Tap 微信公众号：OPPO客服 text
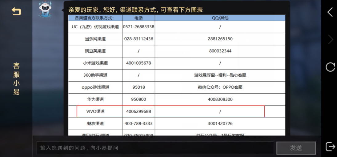Image resolution: width=337 pixels, height=157 pixels. coord(220,87)
